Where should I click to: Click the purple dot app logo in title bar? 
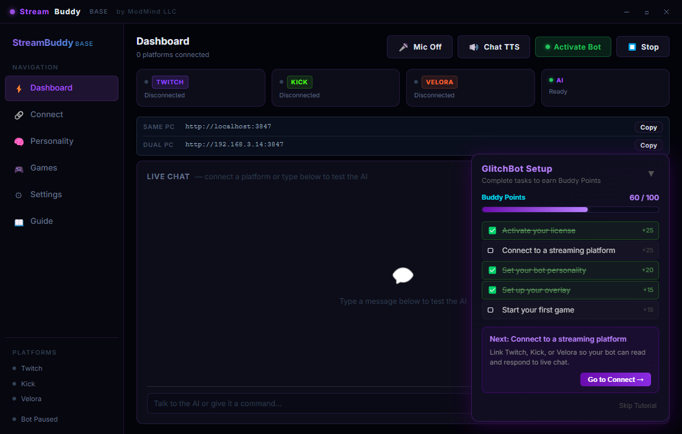coord(12,12)
